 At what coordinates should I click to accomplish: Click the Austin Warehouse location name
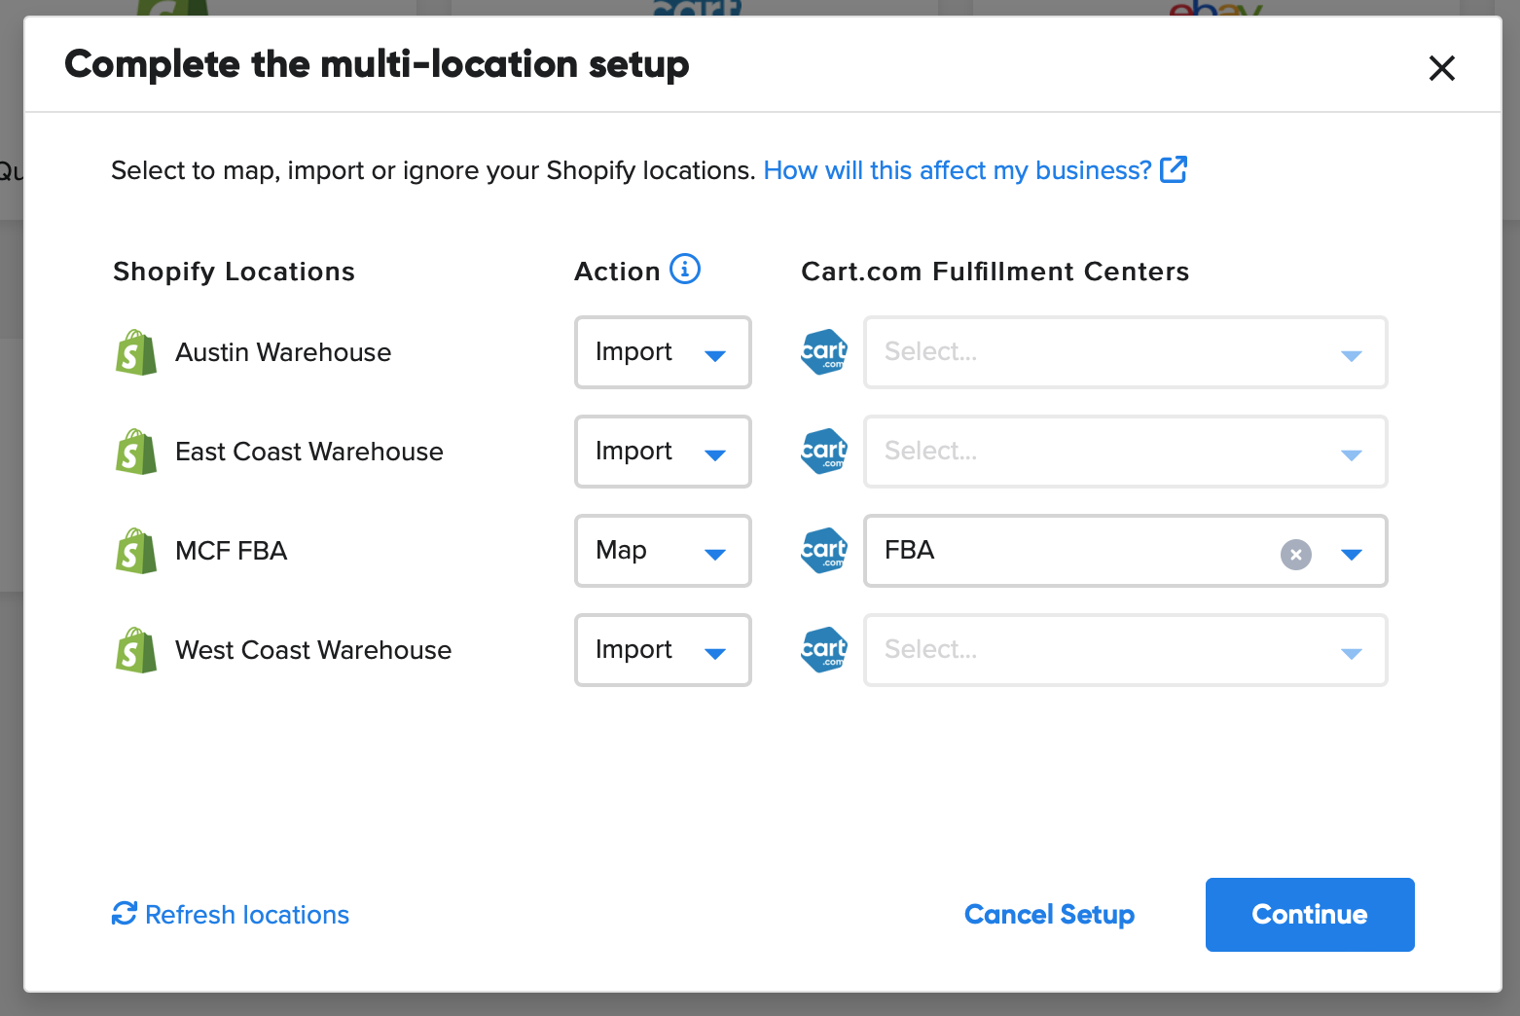(283, 352)
